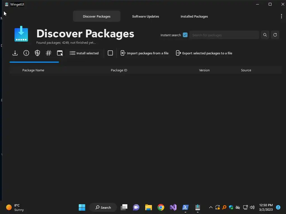The image size is (286, 214).
Task: Sort by Package Name column header
Action: [33, 70]
